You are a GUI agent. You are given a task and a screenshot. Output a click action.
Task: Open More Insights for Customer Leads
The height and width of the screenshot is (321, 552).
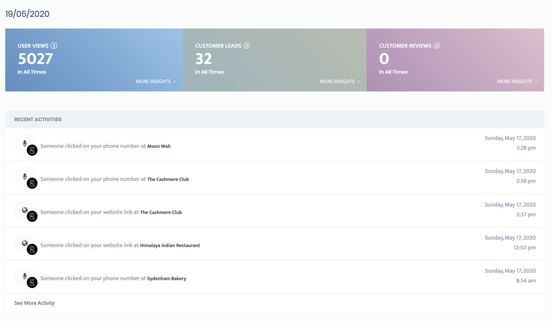(339, 81)
